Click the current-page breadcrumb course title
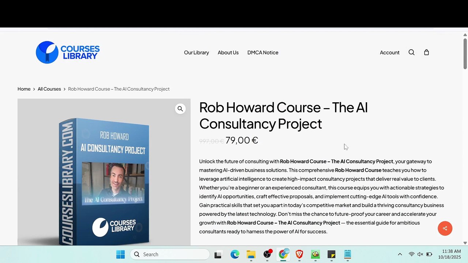Viewport: 468px width, 263px height. 119,89
